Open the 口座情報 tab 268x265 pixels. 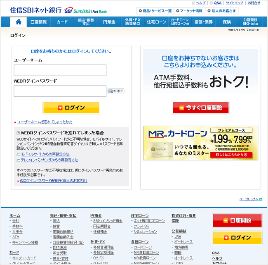[38, 22]
